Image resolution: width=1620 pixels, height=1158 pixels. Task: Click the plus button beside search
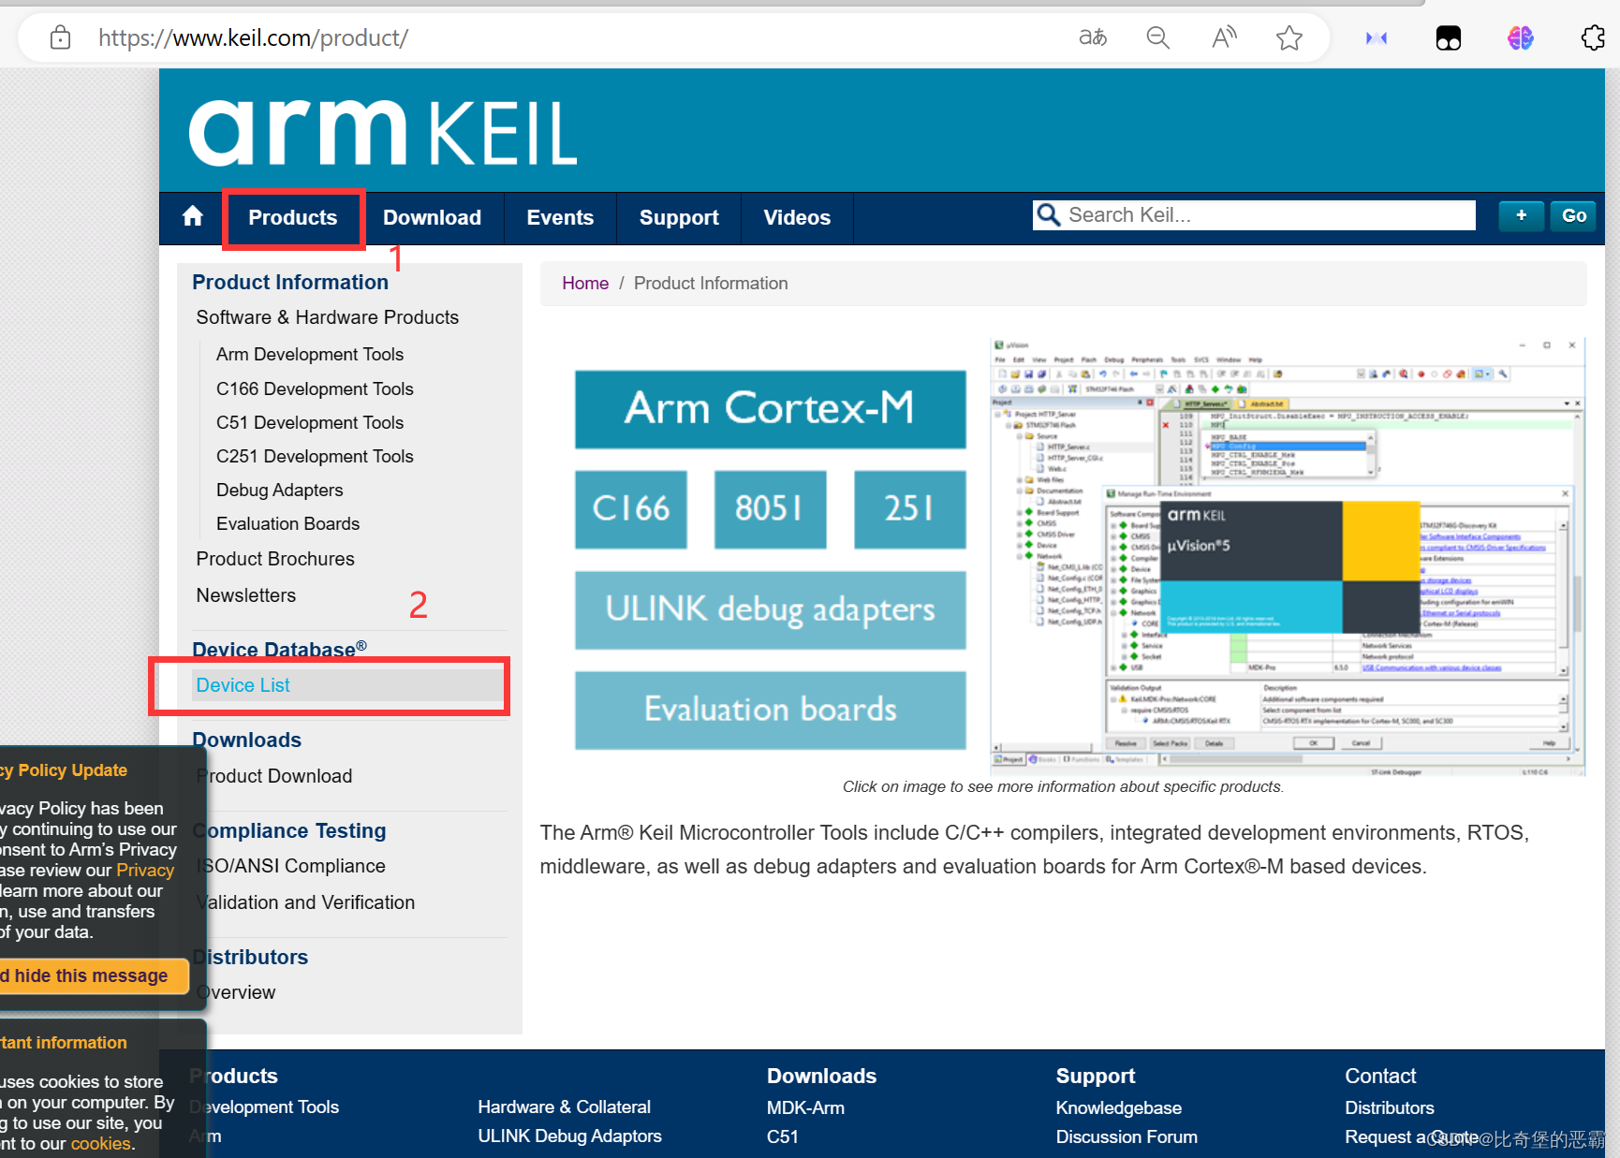(x=1522, y=215)
